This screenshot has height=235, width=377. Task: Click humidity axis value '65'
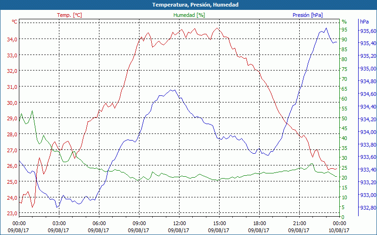tap(344, 89)
